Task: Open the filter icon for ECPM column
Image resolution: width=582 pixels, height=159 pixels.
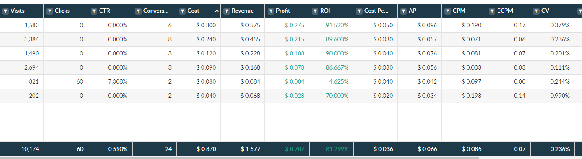Action: 492,11
